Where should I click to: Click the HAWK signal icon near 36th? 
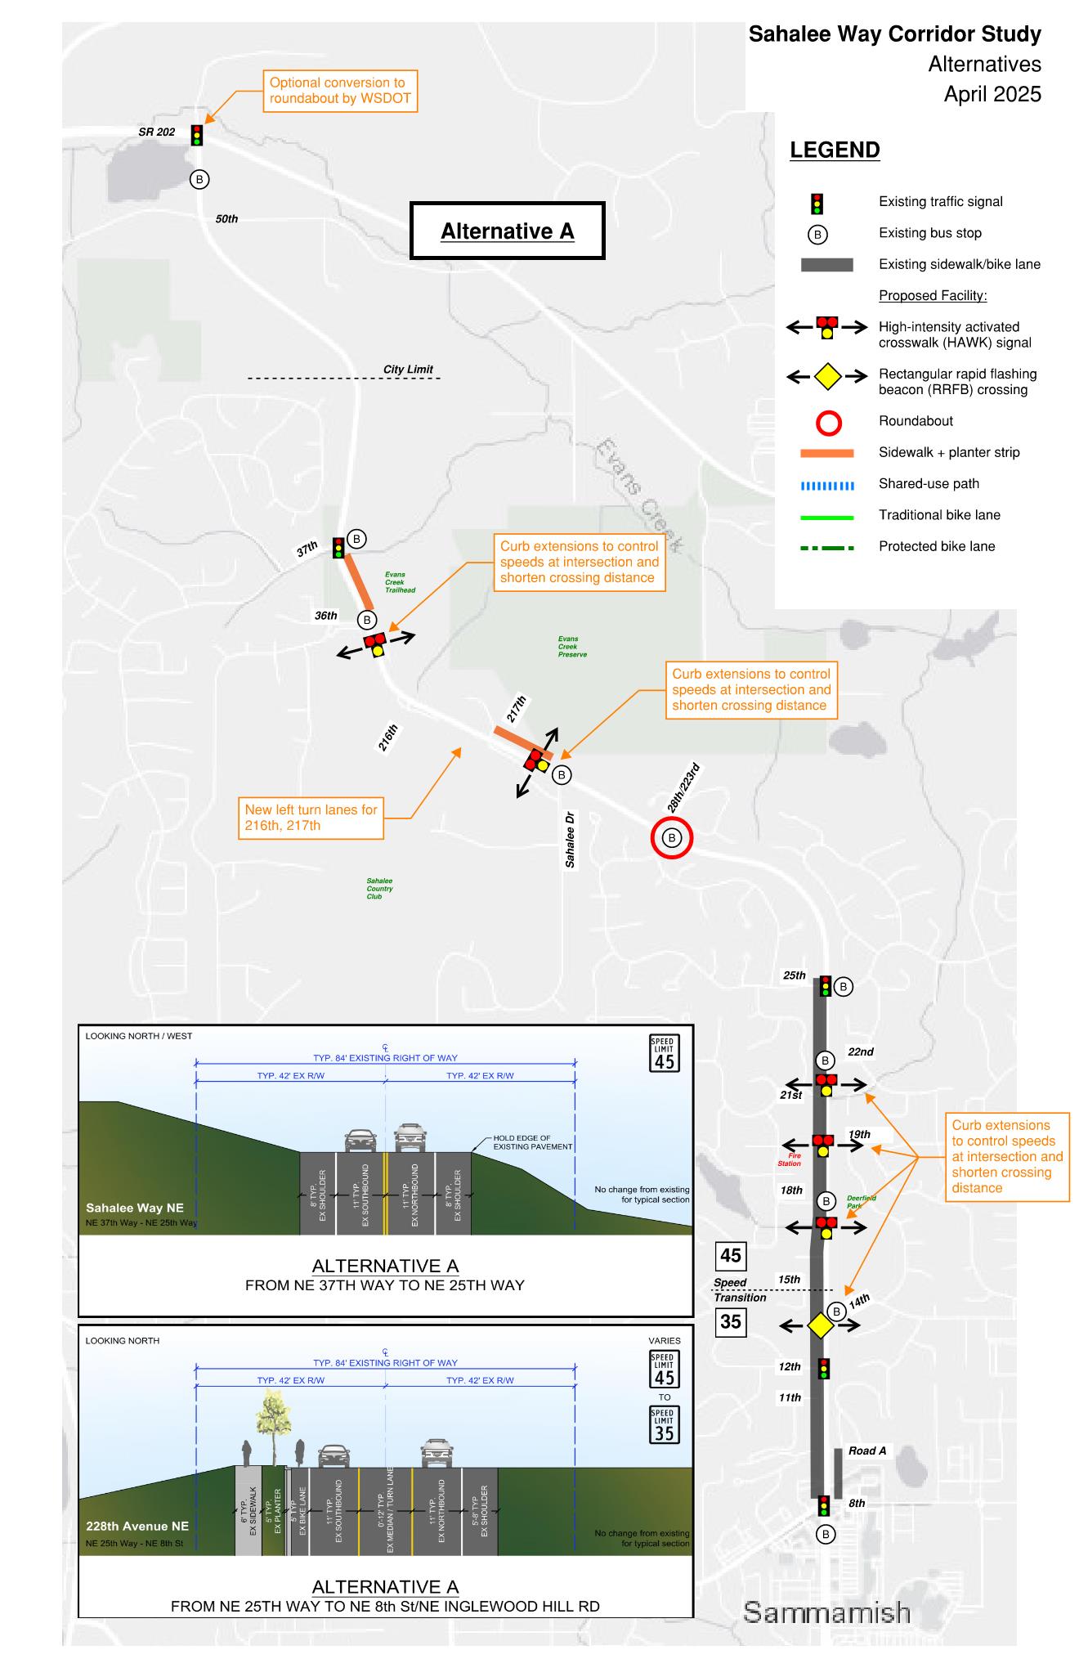(x=376, y=643)
